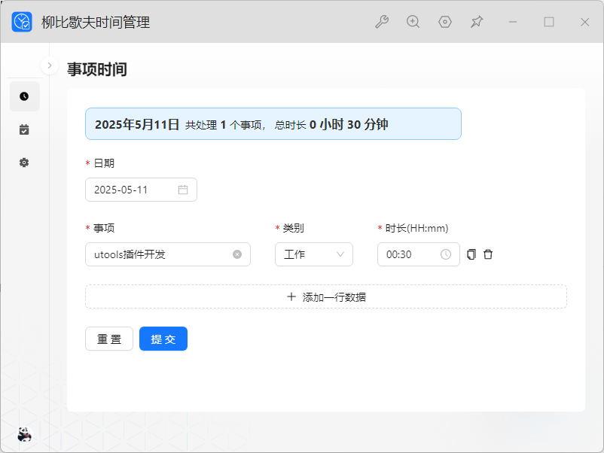Open the wrench developer tools icon
Viewport: 604px width, 453px height.
(382, 22)
